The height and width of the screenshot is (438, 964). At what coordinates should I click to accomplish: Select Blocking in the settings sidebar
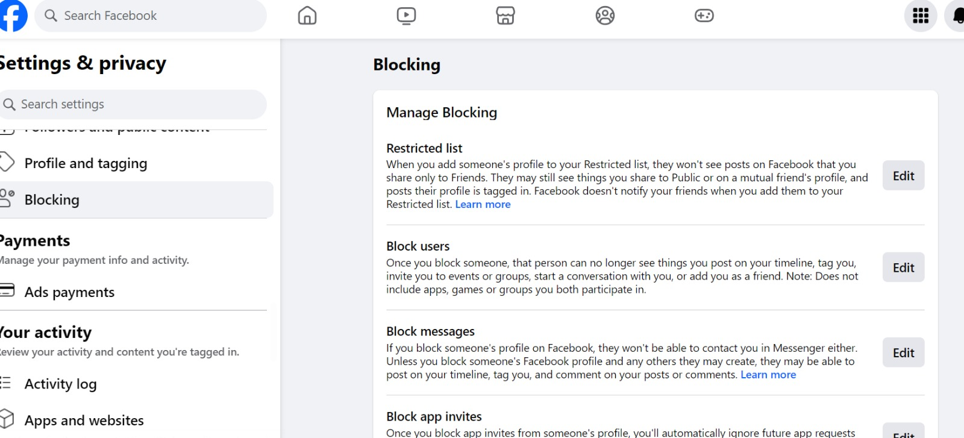(x=52, y=199)
